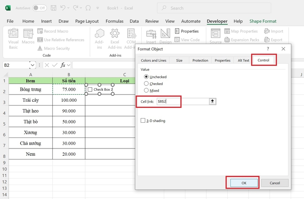304x199 pixels.
Task: Click View Code
Action: pos(187,40)
